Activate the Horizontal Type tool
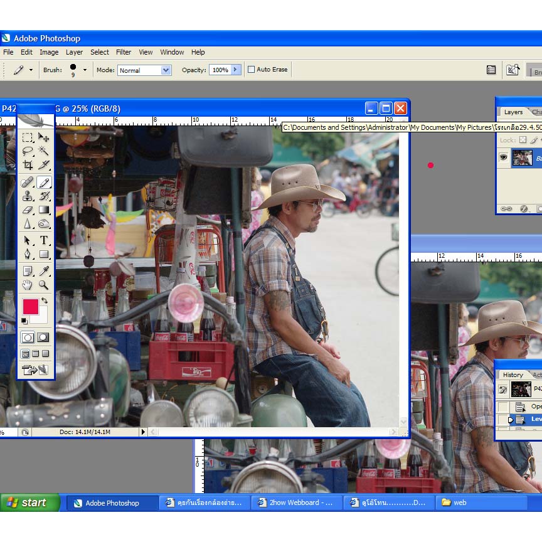Viewport: 542px width, 542px height. pos(44,240)
